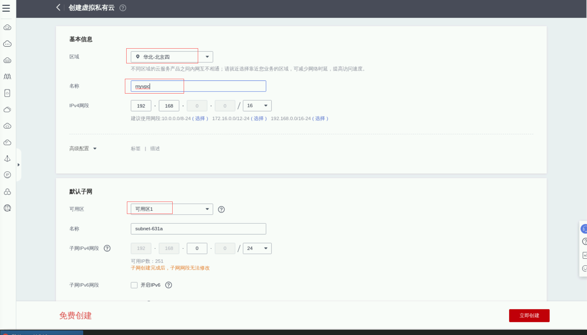Click the smiley face rating icon
The height and width of the screenshot is (335, 587).
click(584, 269)
